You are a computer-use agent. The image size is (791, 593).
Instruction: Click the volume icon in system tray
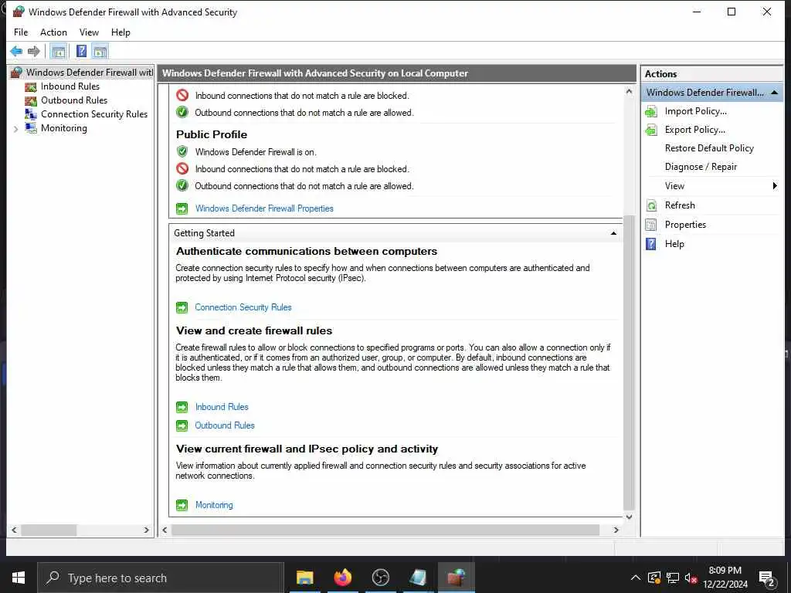pyautogui.click(x=690, y=578)
